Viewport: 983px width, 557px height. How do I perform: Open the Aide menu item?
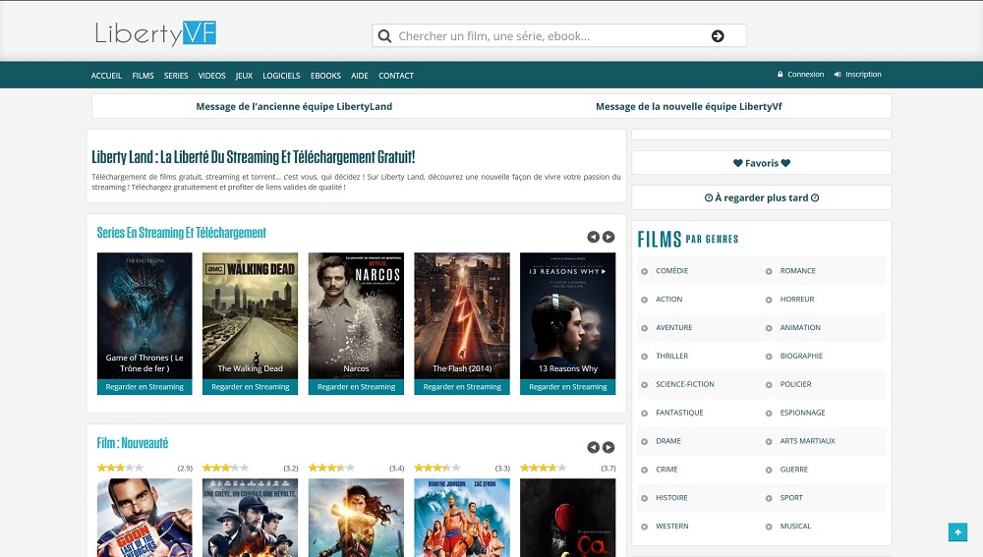tap(359, 76)
